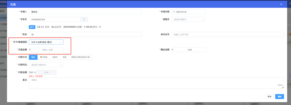Focus the 申请人 input field
Screen dimensions: 291x105
point(85,12)
